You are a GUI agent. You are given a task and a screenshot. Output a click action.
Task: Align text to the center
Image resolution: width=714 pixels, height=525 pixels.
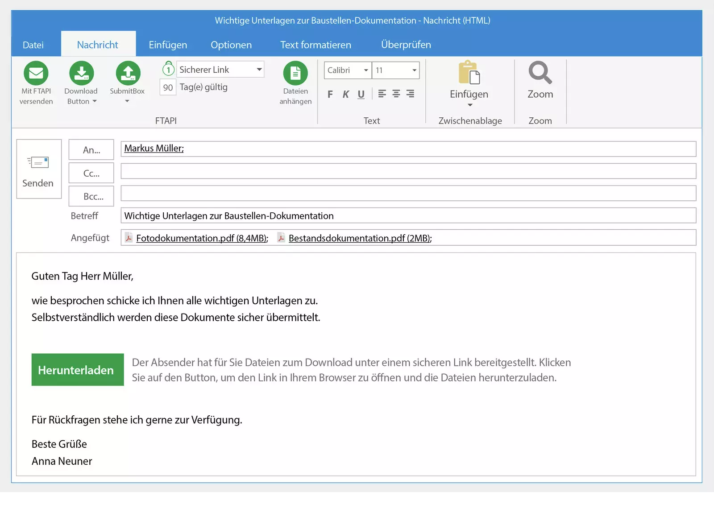(x=396, y=94)
